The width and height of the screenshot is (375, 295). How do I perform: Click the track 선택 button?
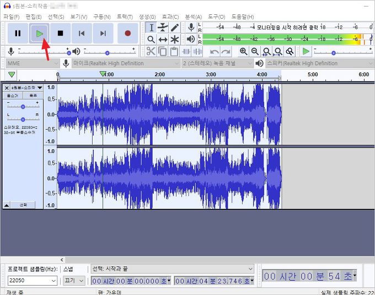coord(23,205)
